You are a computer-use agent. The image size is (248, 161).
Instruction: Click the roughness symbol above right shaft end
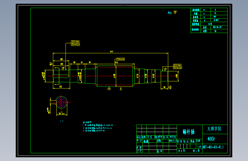(165, 69)
